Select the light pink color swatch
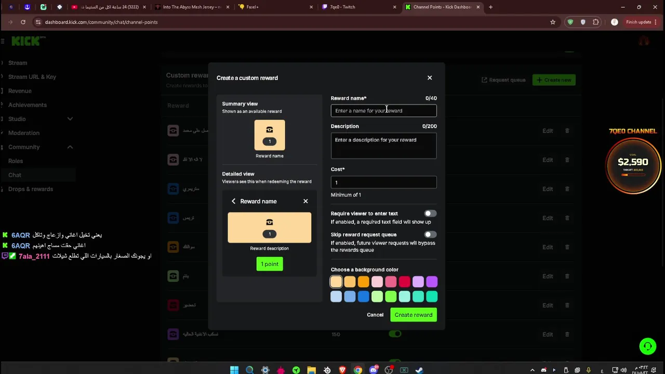Screen dimensions: 665x374 click(x=377, y=282)
